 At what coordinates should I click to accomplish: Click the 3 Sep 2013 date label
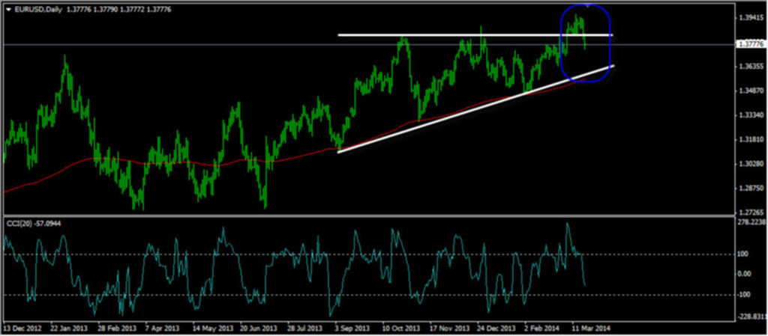pyautogui.click(x=350, y=329)
